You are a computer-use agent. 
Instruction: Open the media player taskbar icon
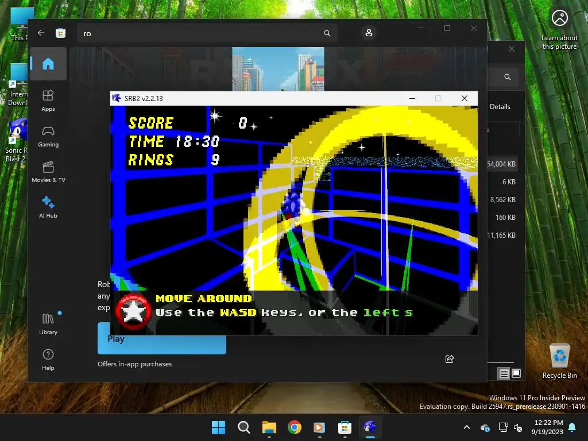tap(319, 427)
